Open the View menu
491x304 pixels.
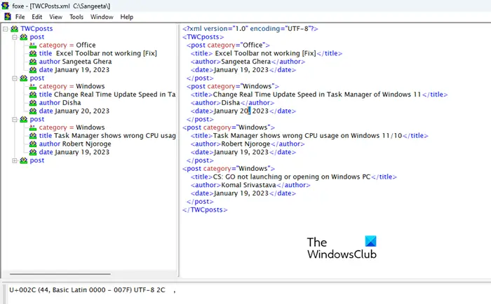(55, 17)
